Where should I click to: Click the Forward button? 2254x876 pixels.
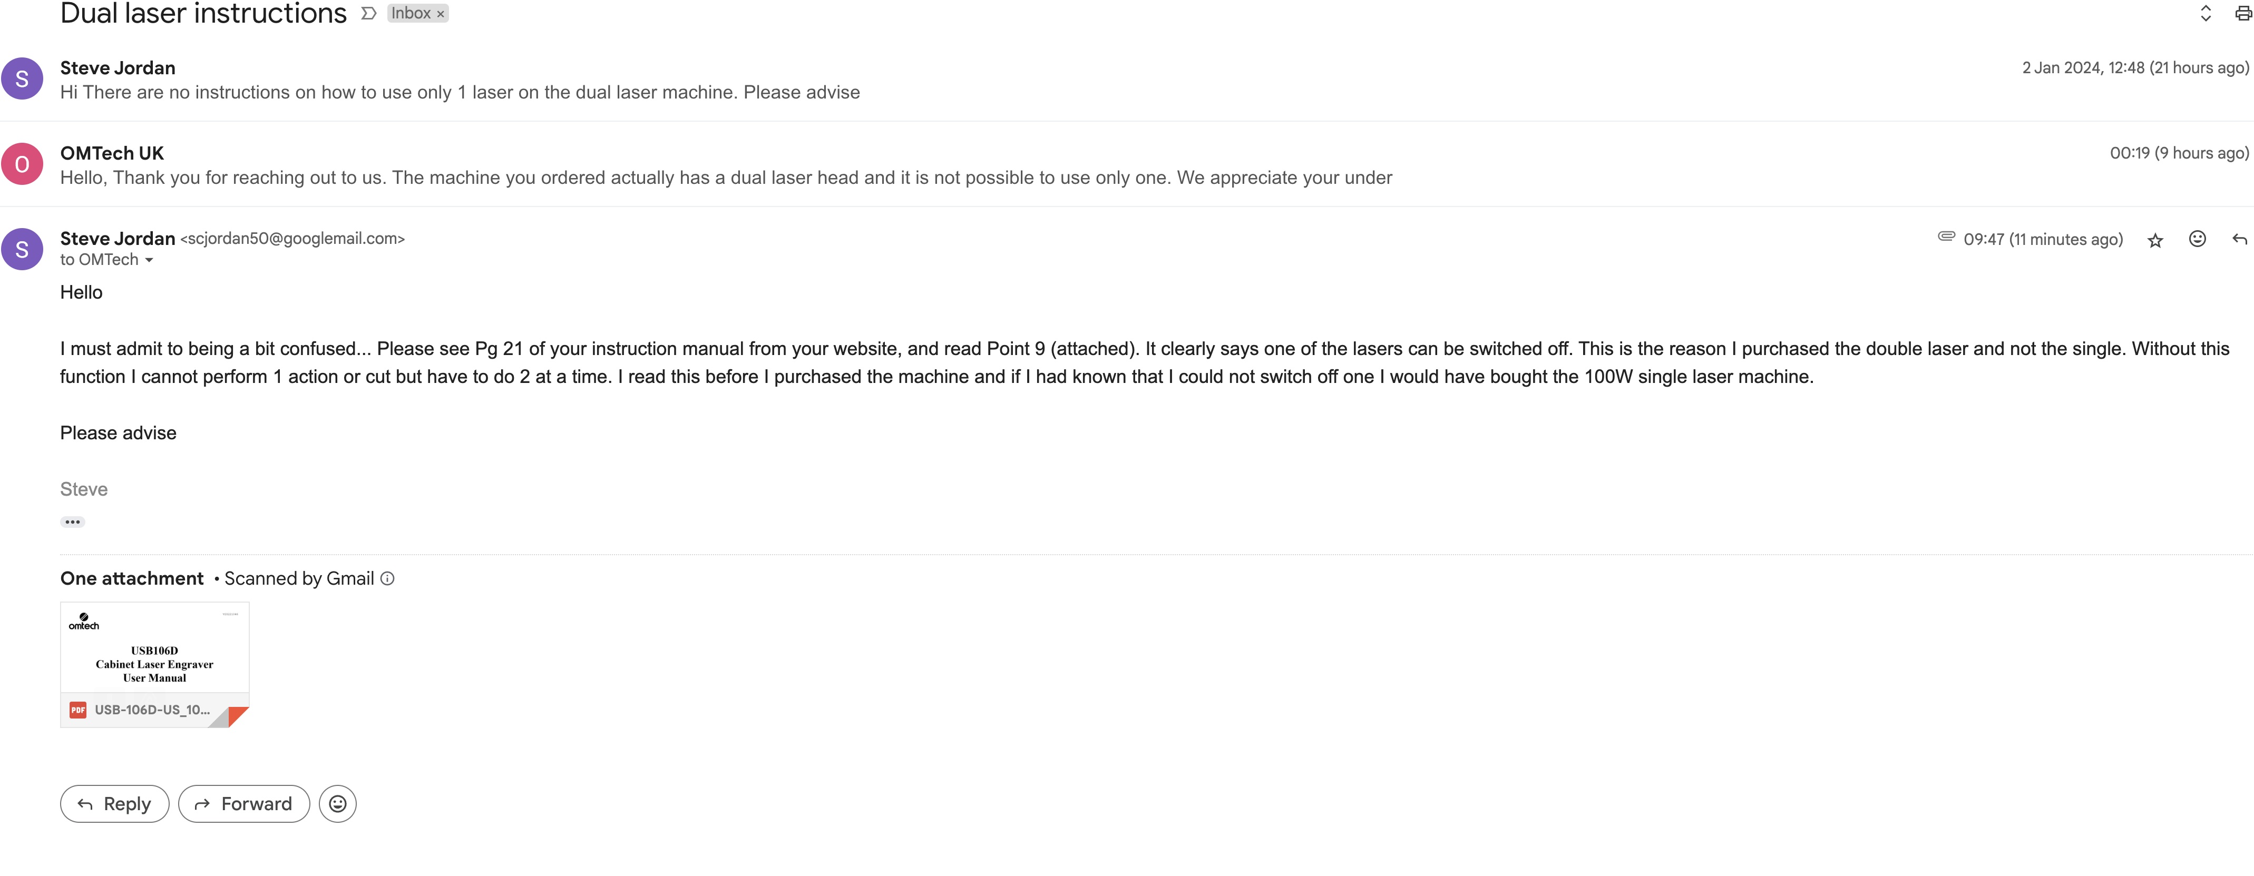point(244,803)
